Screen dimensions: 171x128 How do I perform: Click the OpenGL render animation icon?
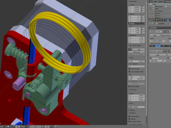click(x=58, y=127)
